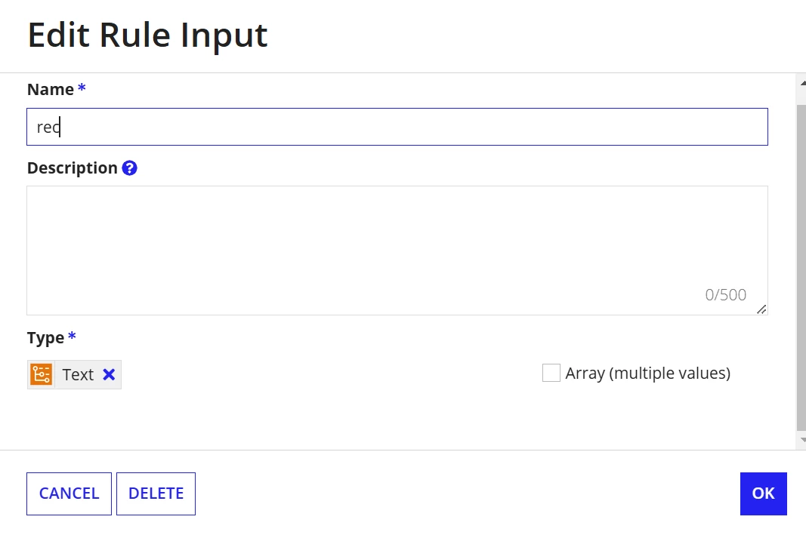Remove the Text type with the X
This screenshot has height=535, width=806.
pos(109,374)
